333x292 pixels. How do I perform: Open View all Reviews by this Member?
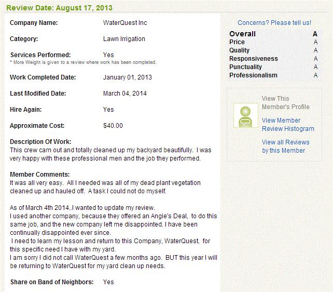[x=285, y=147]
